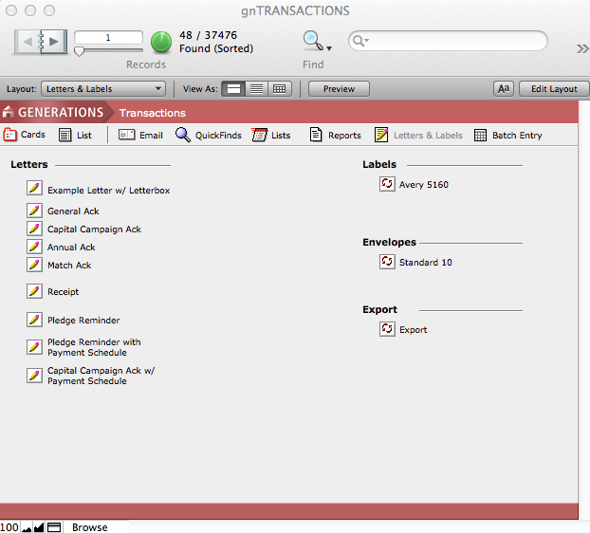The width and height of the screenshot is (590, 533).
Task: Open the Layout dropdown menu
Action: 103,88
